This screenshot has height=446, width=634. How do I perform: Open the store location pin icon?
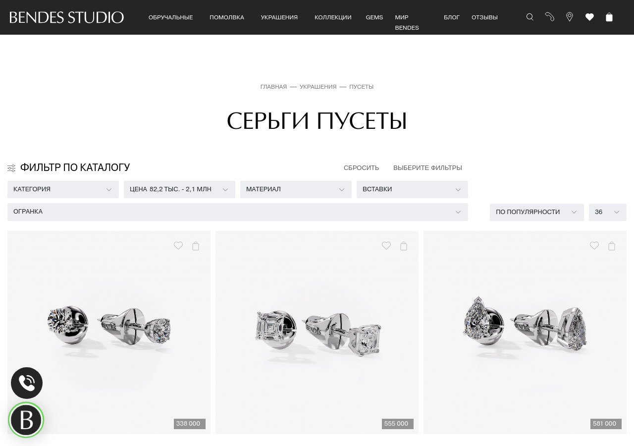point(570,17)
